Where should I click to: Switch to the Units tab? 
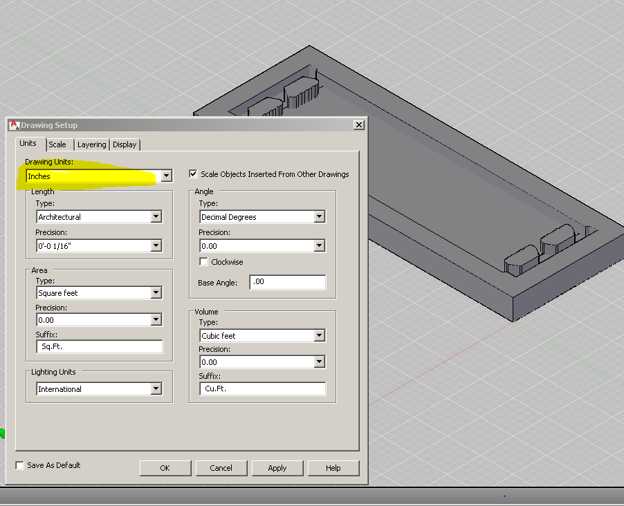coord(28,143)
